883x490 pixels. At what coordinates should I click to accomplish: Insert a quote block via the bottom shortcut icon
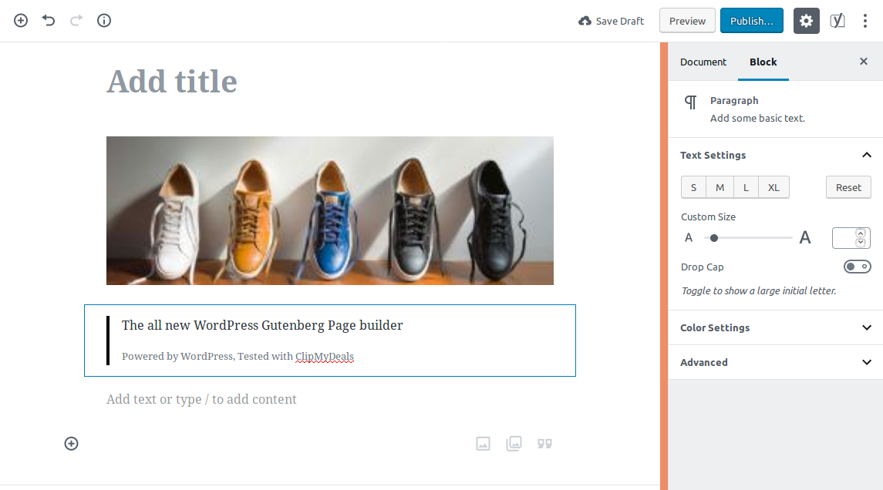544,444
